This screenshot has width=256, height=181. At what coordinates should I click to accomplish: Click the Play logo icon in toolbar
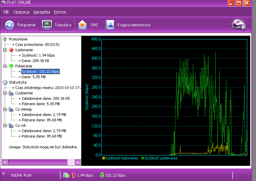(238, 25)
